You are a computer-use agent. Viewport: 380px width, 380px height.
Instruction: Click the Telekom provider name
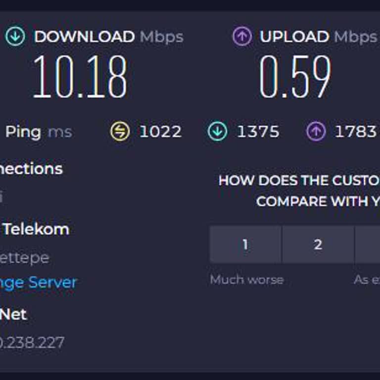[36, 229]
